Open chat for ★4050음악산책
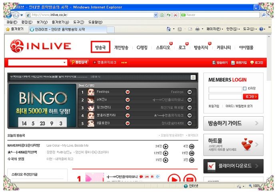Viewport: 277px width, 193px height. (192, 153)
